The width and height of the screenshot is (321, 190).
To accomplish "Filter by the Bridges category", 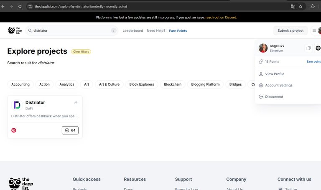I will click(235, 84).
